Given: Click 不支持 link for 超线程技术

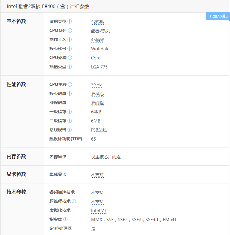Looking at the screenshot, I should click(97, 202).
